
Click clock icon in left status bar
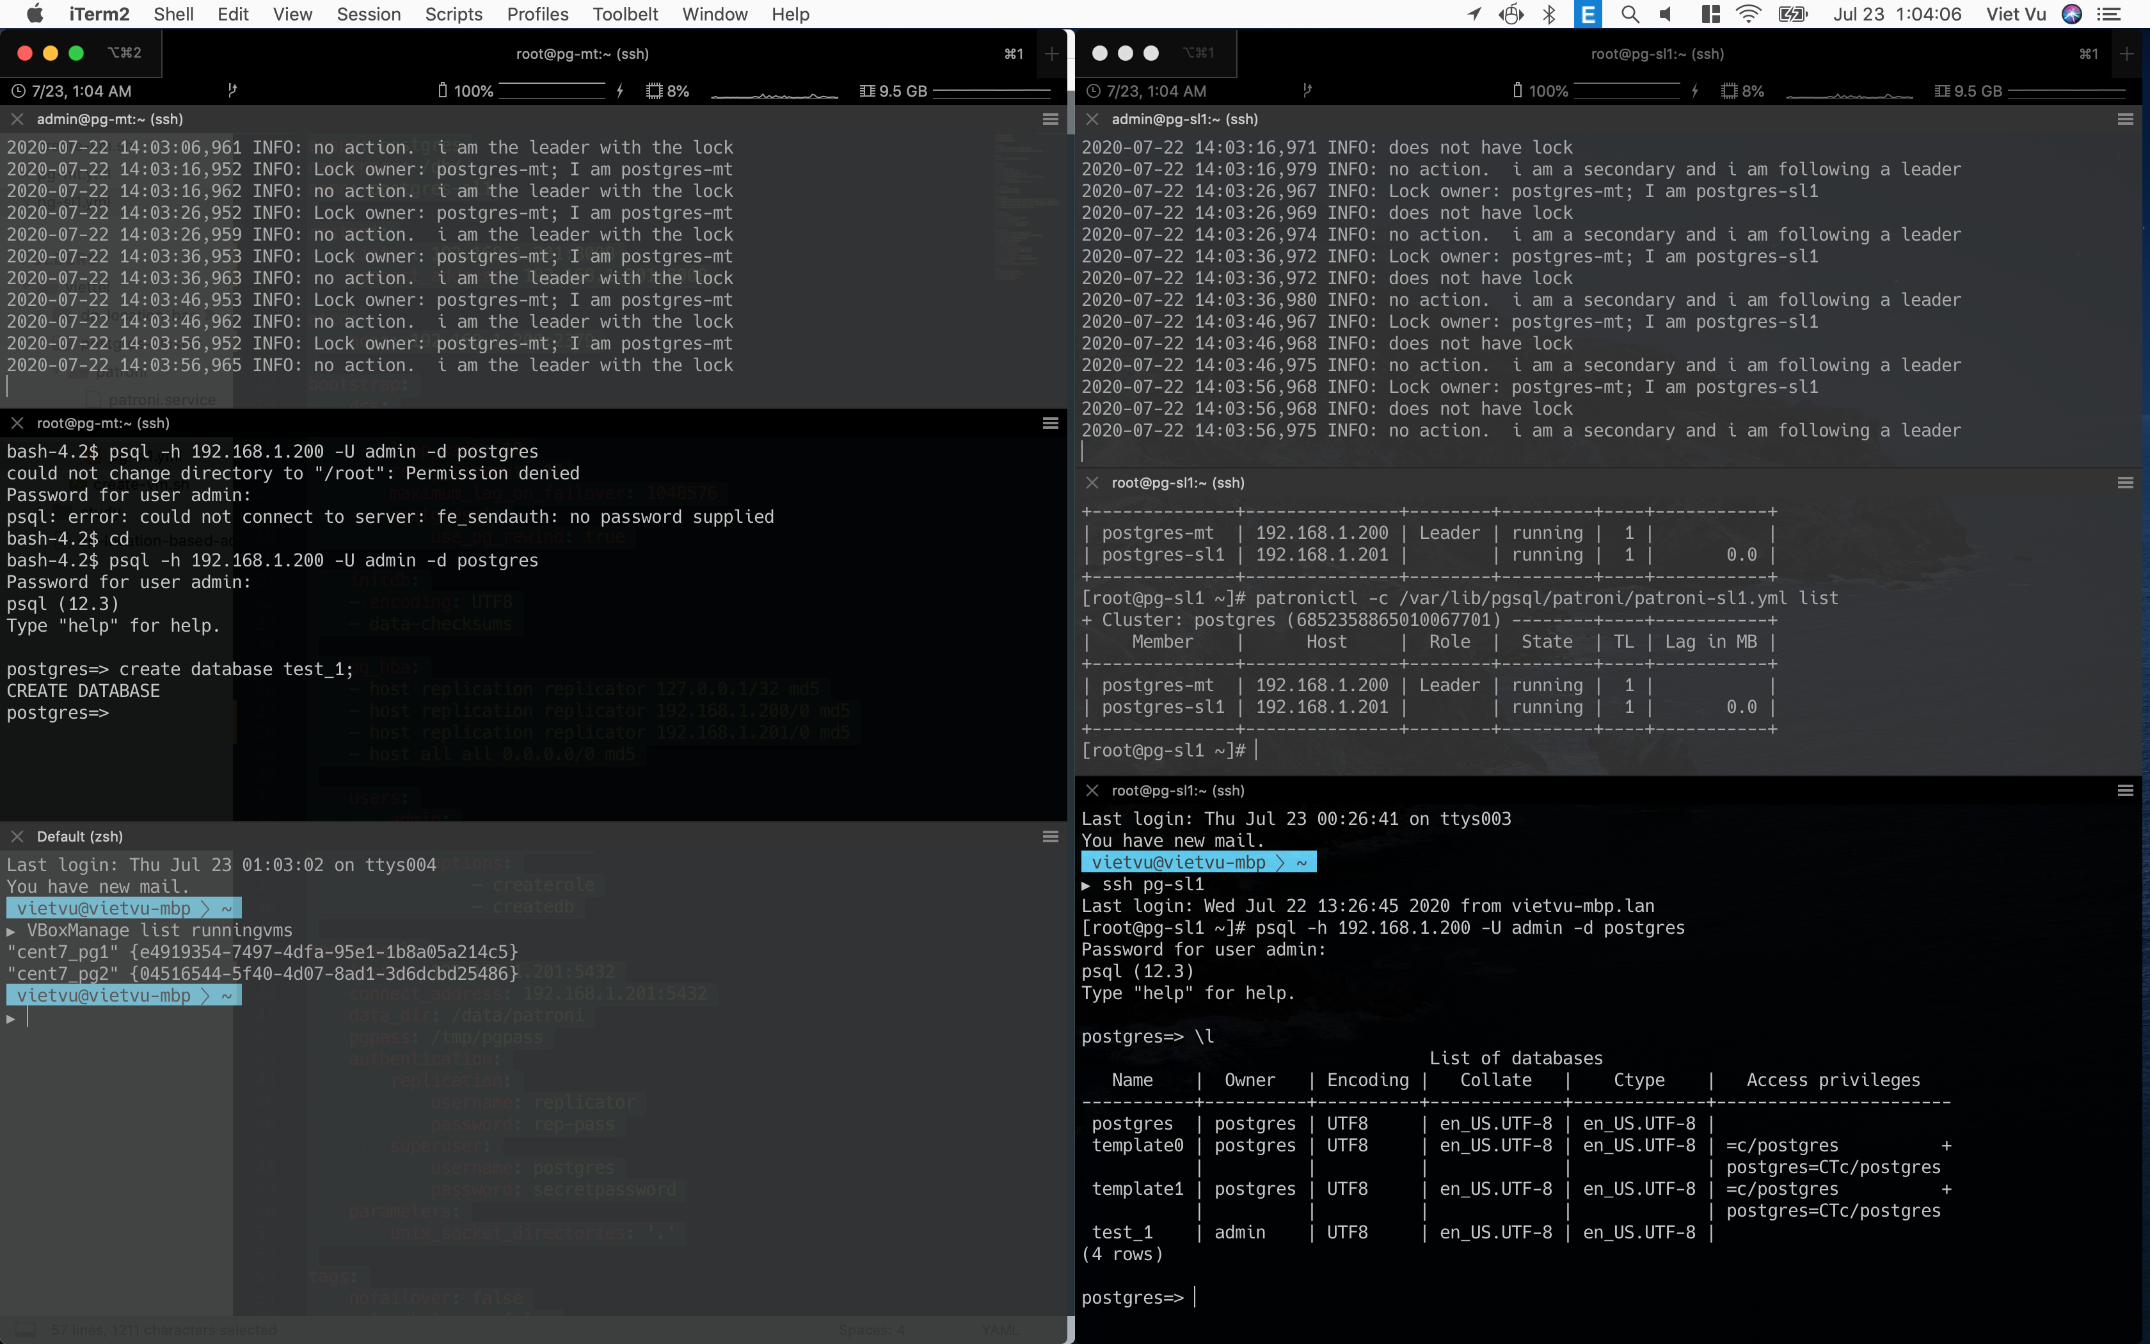[x=19, y=91]
